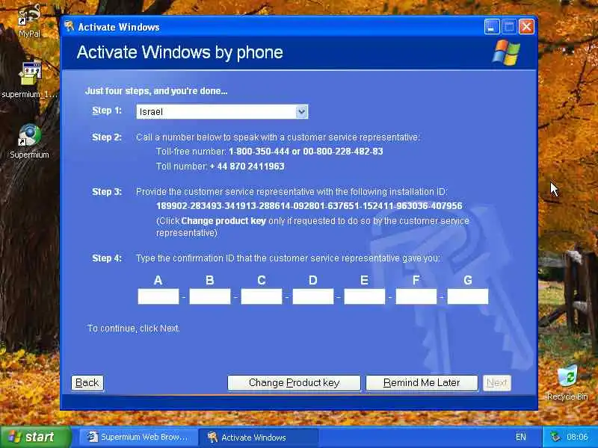This screenshot has height=448, width=598.
Task: Open the MyPal desktop icon
Action: (29, 21)
